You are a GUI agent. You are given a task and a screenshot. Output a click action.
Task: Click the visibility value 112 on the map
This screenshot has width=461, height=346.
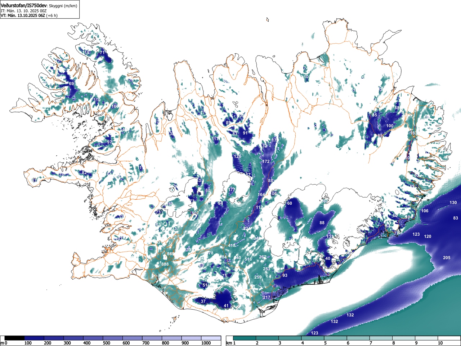[x=259, y=207]
